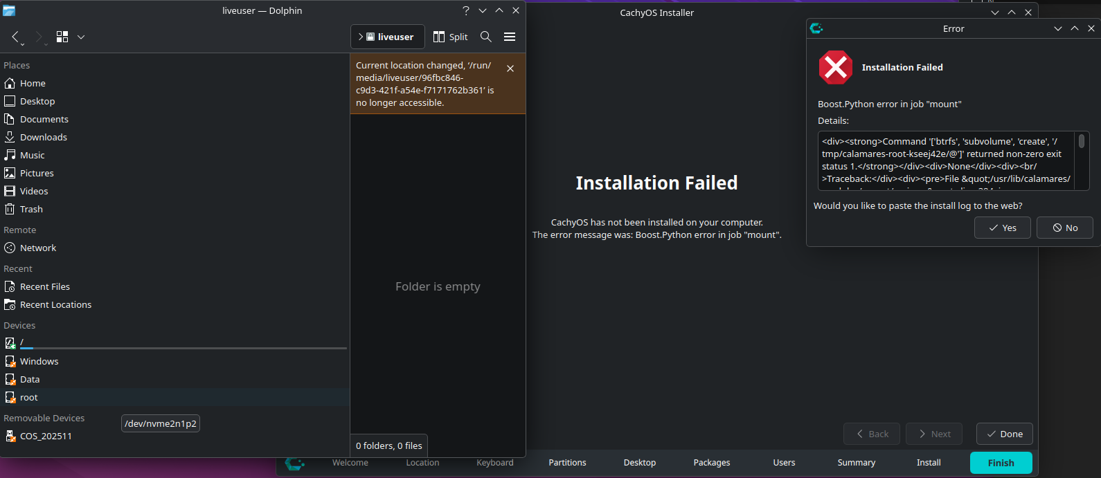Click the Data drive icon
This screenshot has height=478, width=1101.
tap(10, 379)
